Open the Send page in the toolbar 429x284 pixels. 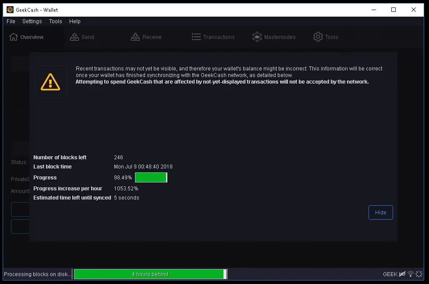82,37
